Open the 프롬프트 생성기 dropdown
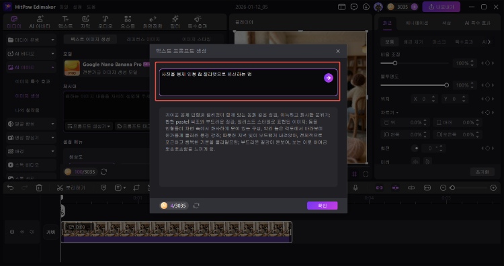504x266 pixels. pyautogui.click(x=89, y=126)
